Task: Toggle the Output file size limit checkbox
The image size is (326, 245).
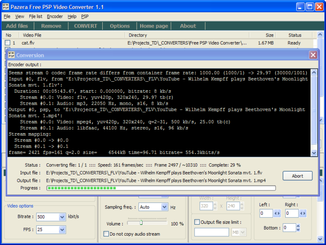Action: (x=197, y=222)
